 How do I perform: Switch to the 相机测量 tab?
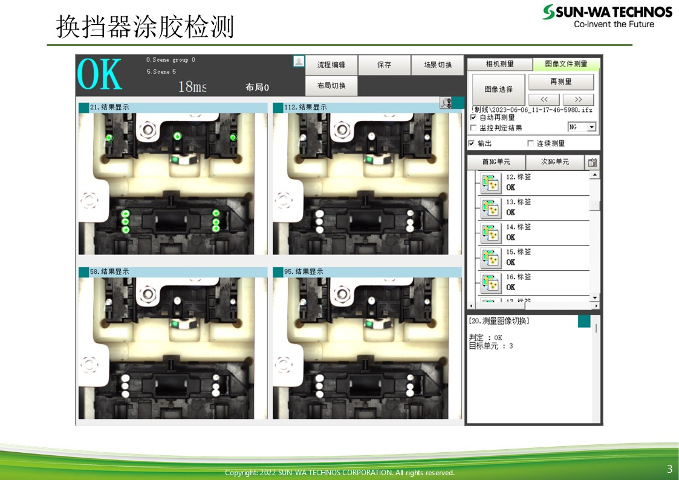(499, 64)
